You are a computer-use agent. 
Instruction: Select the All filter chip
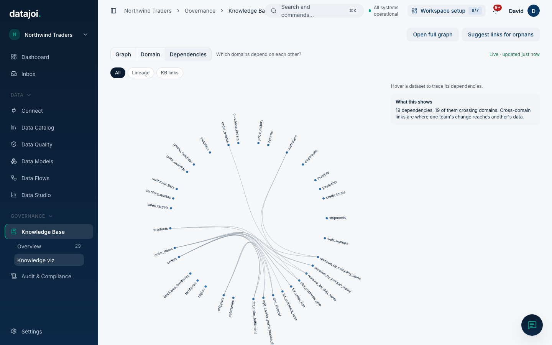click(118, 73)
